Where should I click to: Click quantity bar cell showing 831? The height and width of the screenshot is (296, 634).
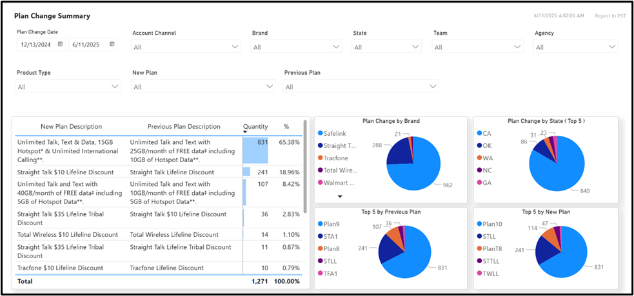(255, 151)
